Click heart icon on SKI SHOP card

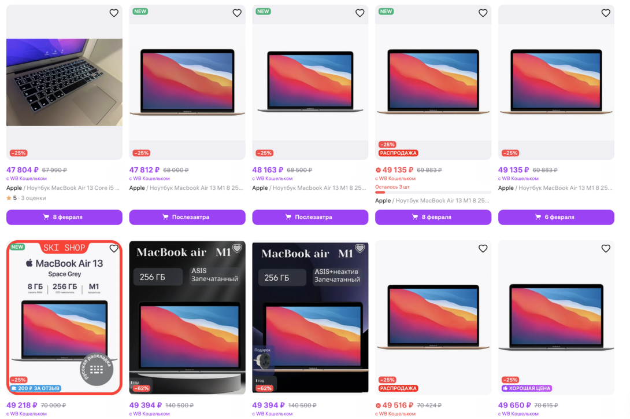[114, 249]
